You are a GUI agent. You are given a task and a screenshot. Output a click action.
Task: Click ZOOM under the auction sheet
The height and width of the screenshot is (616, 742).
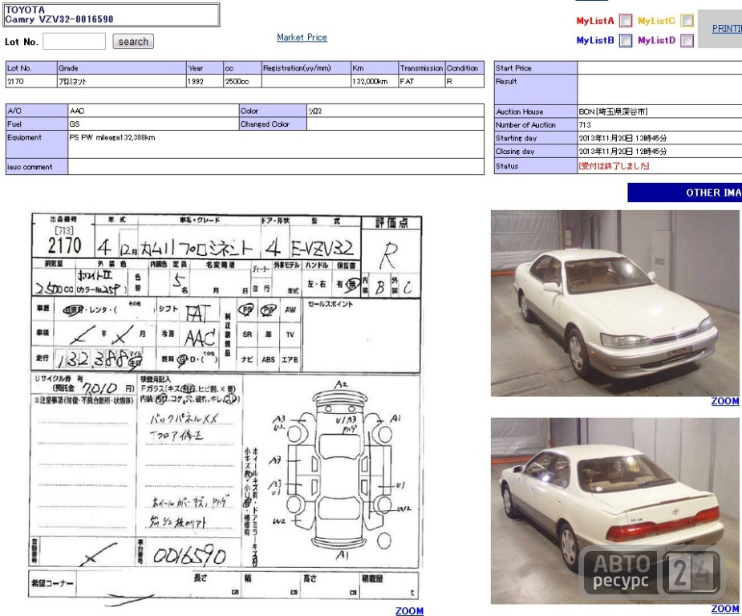tap(409, 611)
